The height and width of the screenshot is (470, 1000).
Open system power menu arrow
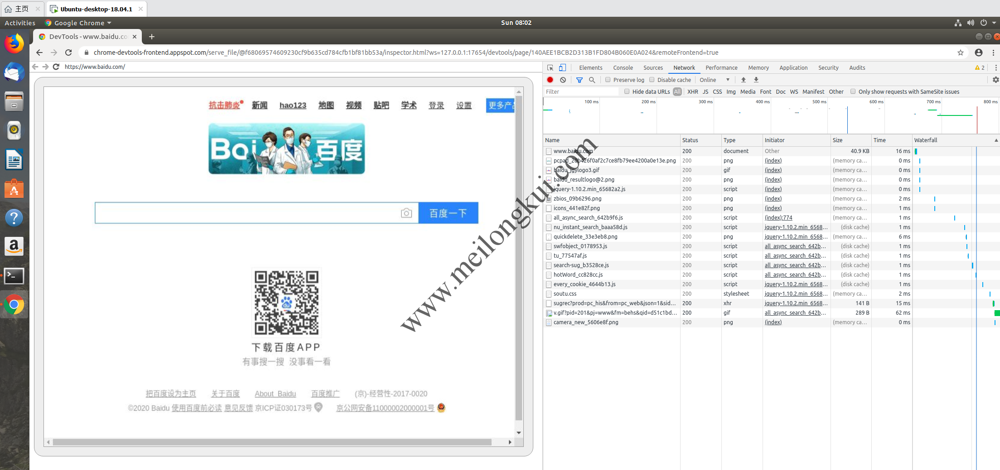tap(994, 23)
